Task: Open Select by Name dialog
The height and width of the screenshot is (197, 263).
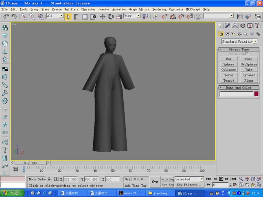Action: point(76,17)
